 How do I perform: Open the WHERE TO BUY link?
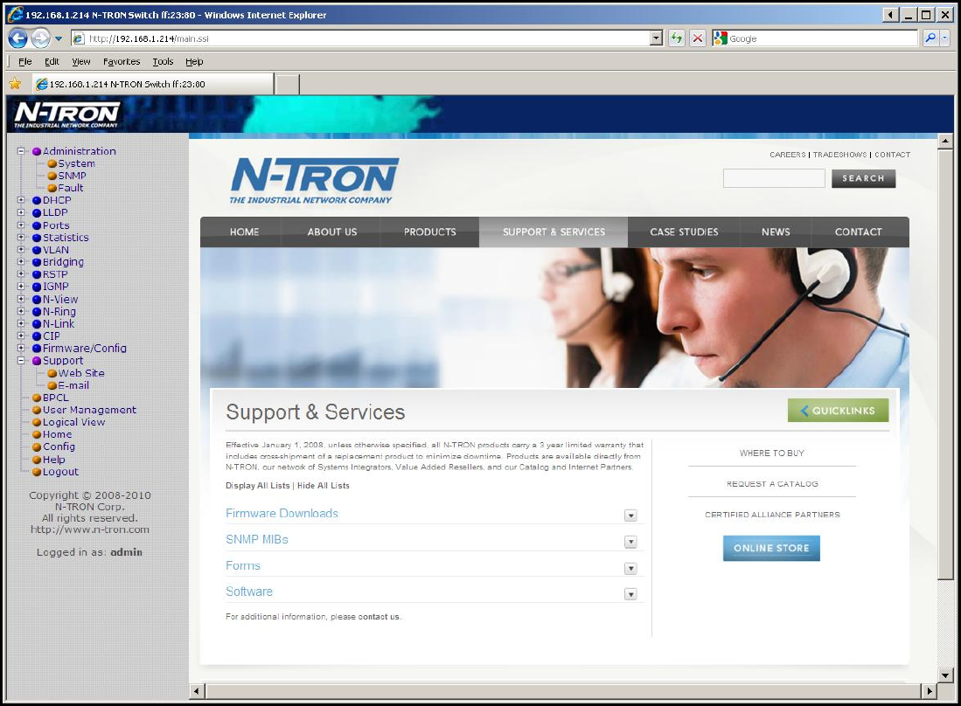pos(771,453)
